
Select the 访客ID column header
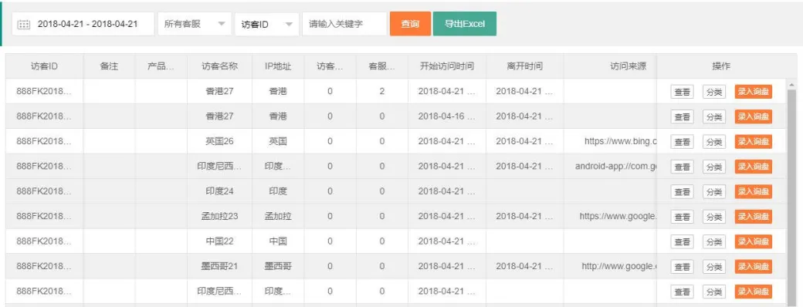click(x=44, y=66)
